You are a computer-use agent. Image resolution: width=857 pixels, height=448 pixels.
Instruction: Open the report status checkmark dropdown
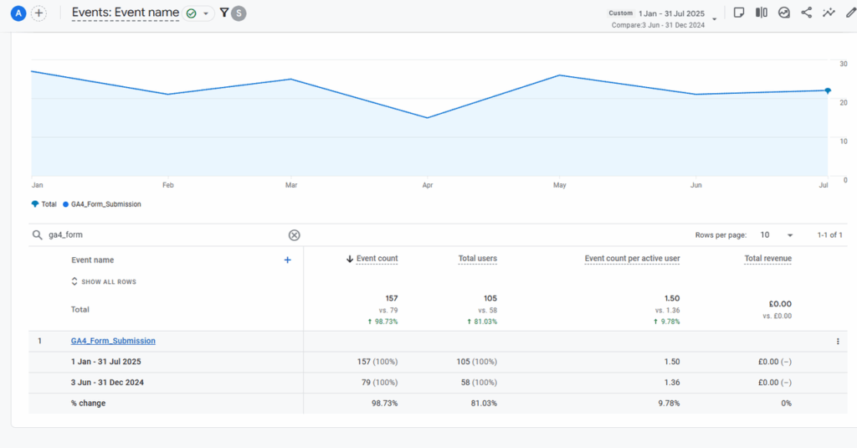(x=198, y=13)
